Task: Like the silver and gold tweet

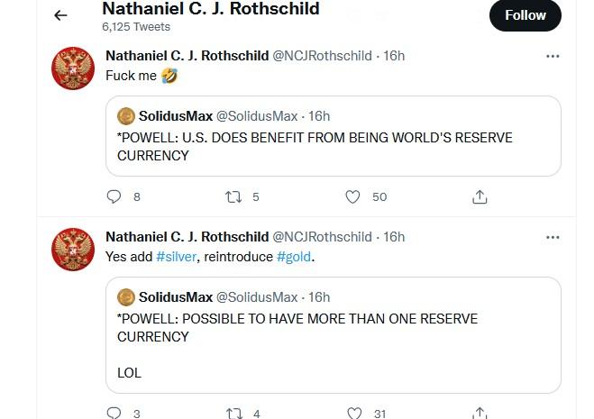Action: (x=353, y=414)
